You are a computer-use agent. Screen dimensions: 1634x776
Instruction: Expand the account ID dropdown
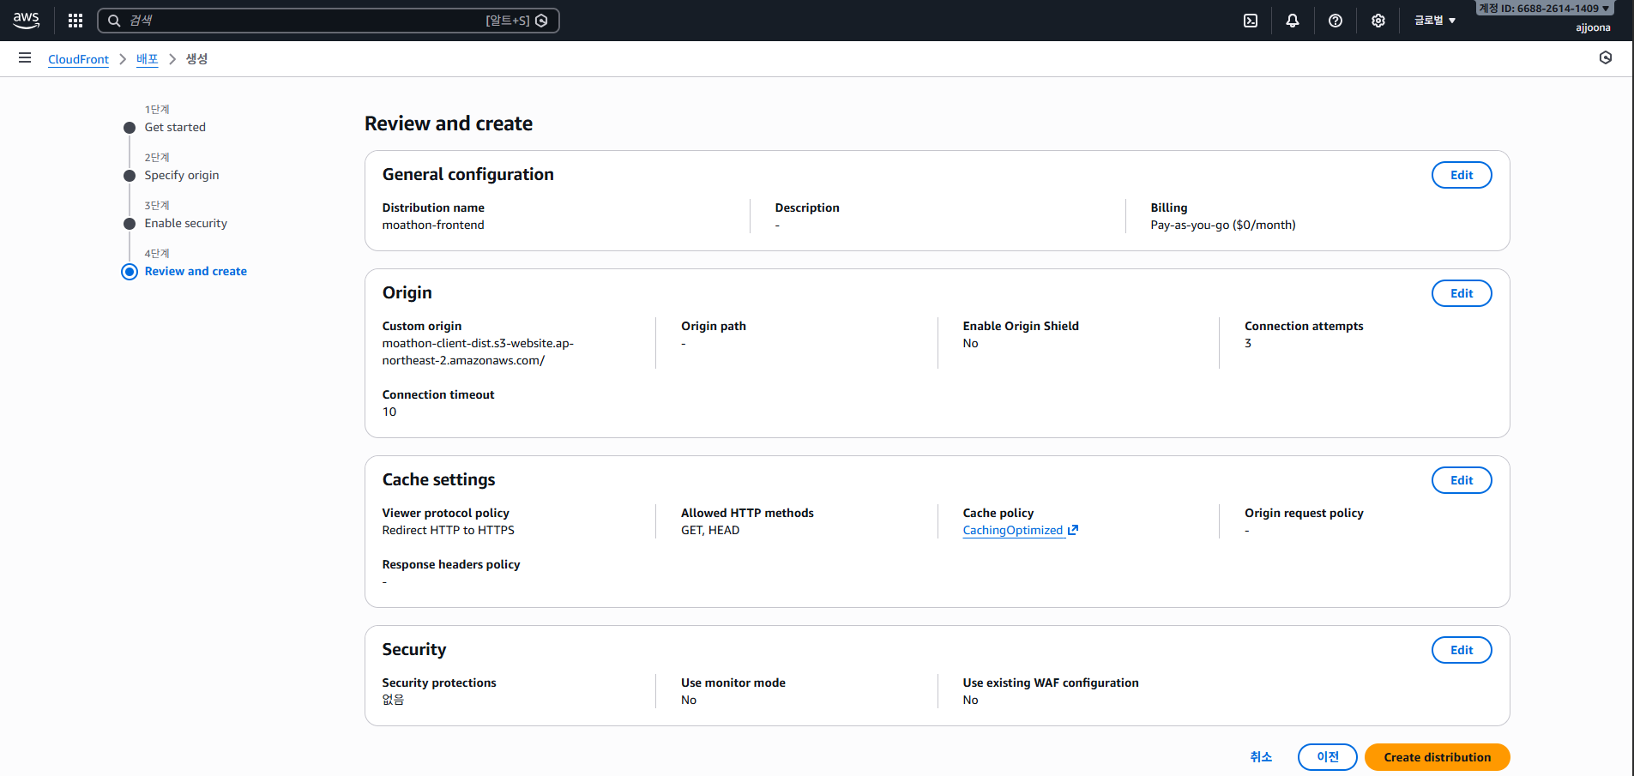pos(1544,9)
